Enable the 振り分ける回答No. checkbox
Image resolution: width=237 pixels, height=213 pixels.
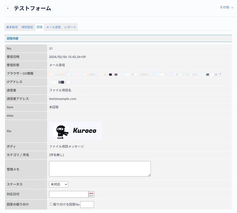point(51,204)
